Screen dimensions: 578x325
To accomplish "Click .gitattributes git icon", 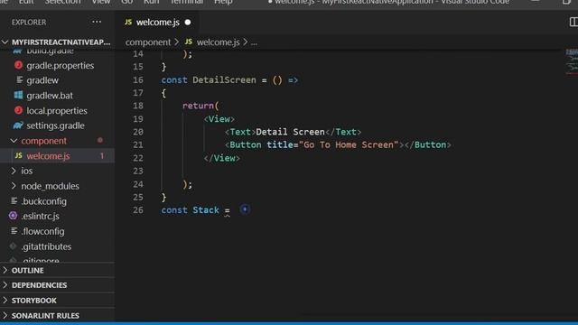I will click(14, 246).
